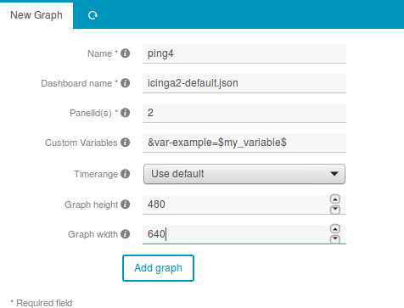Click the 'Graph height' label text
Image resolution: width=404 pixels, height=308 pixels.
[x=91, y=204]
